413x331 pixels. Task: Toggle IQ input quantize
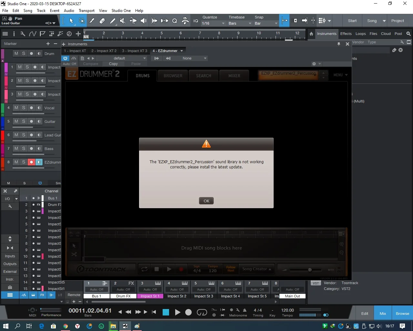(x=196, y=21)
